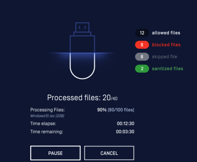
Task: Select the allowed files label
Action: (x=166, y=33)
